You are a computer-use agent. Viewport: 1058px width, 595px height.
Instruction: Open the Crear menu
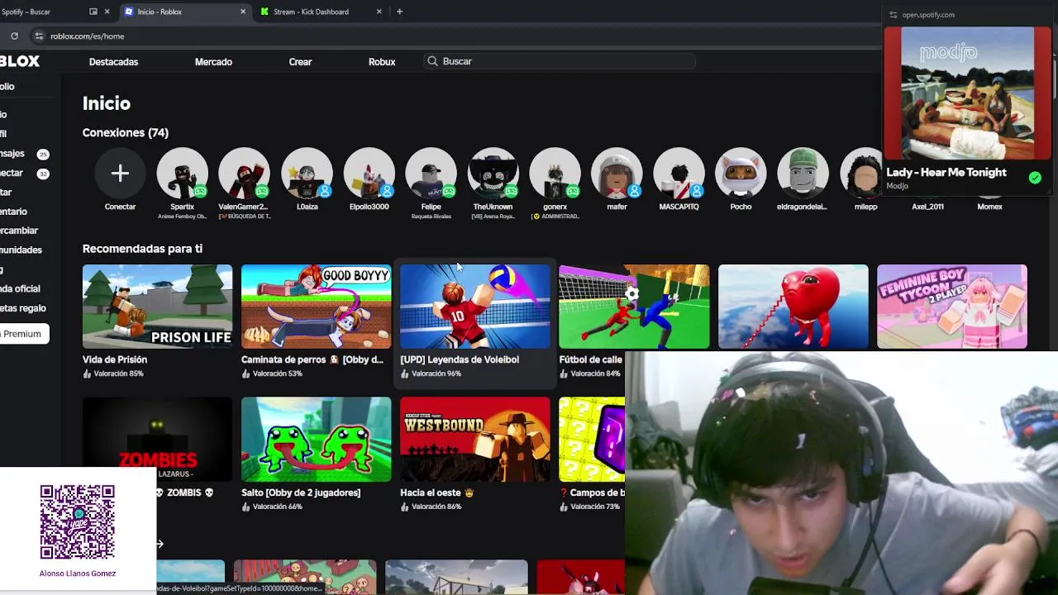(300, 62)
